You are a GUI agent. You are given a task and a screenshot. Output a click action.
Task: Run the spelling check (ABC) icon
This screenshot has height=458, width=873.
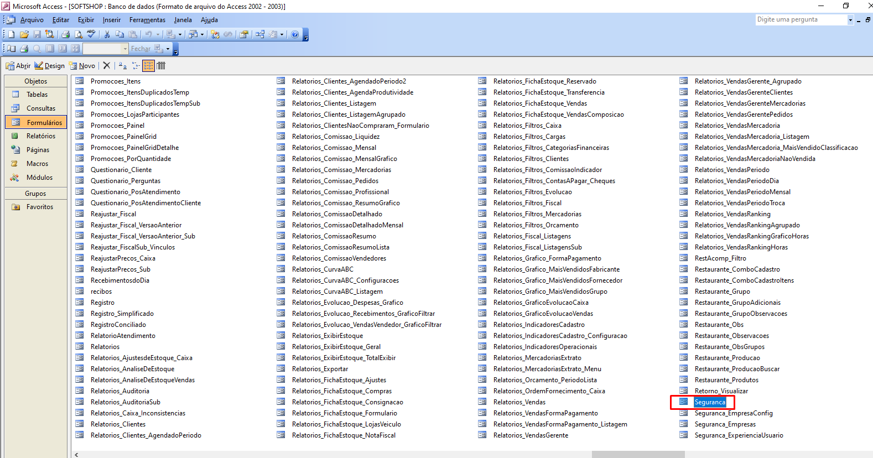[91, 34]
